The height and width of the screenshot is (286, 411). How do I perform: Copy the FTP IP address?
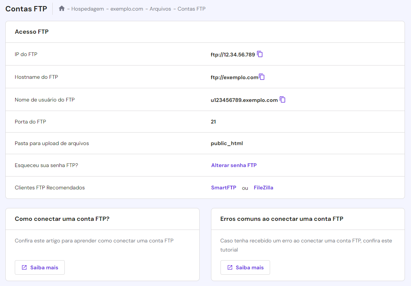tap(260, 54)
